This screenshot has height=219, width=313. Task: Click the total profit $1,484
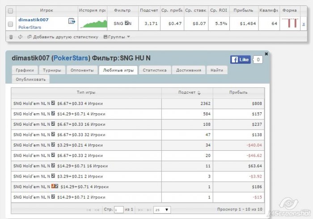[248, 24]
